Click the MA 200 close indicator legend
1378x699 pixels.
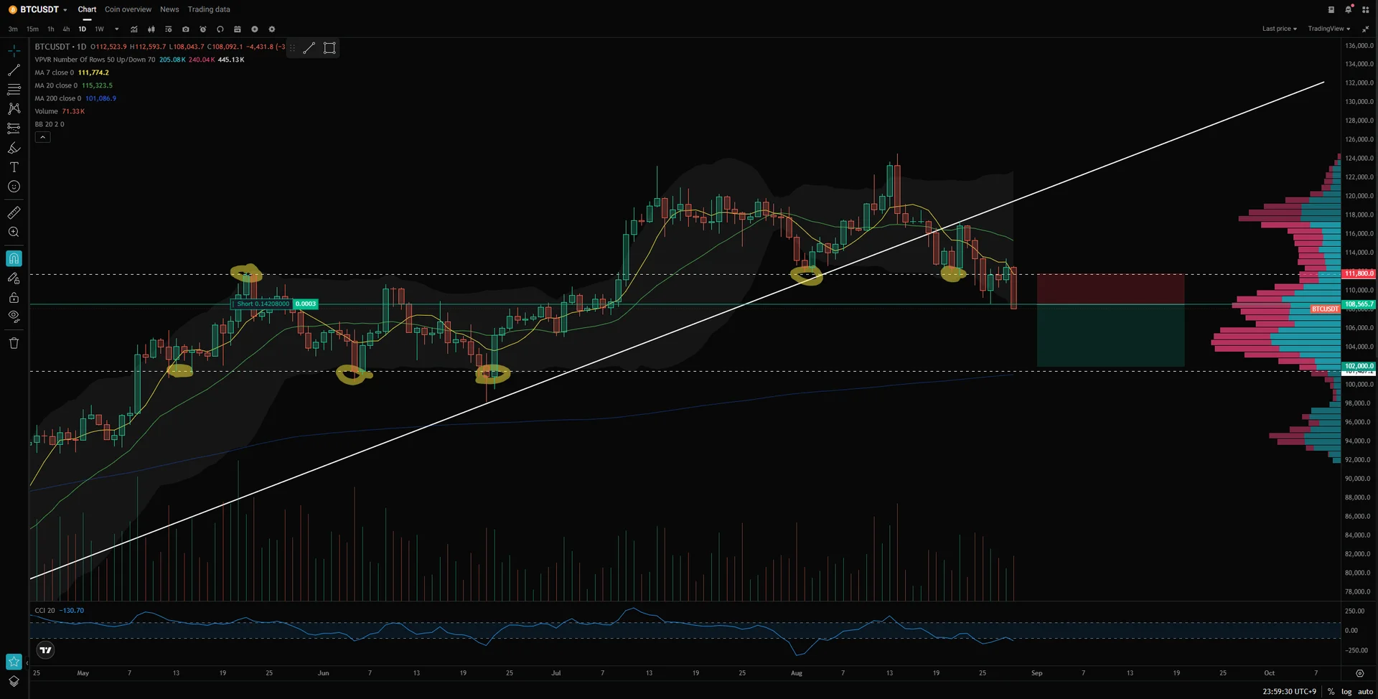pos(75,98)
